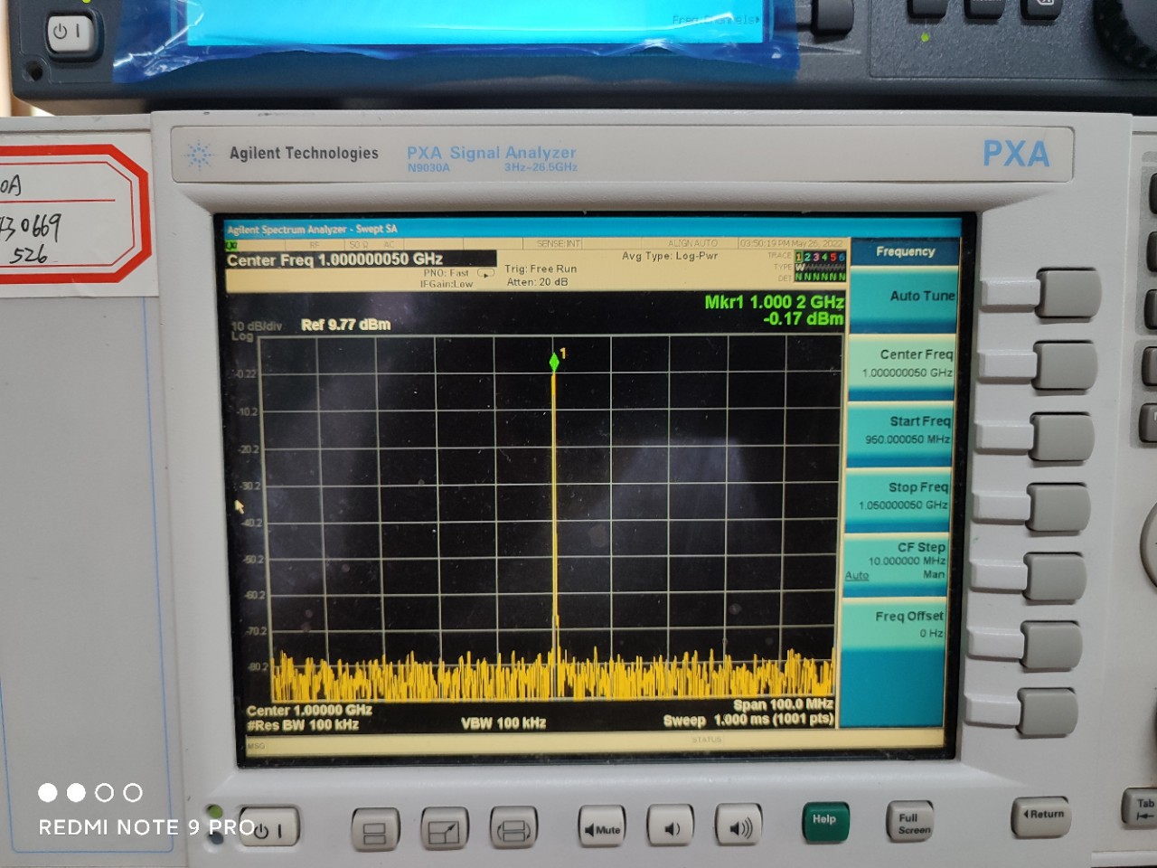The image size is (1157, 868).
Task: Click the VBW 100 kHz annotation
Action: click(x=503, y=723)
